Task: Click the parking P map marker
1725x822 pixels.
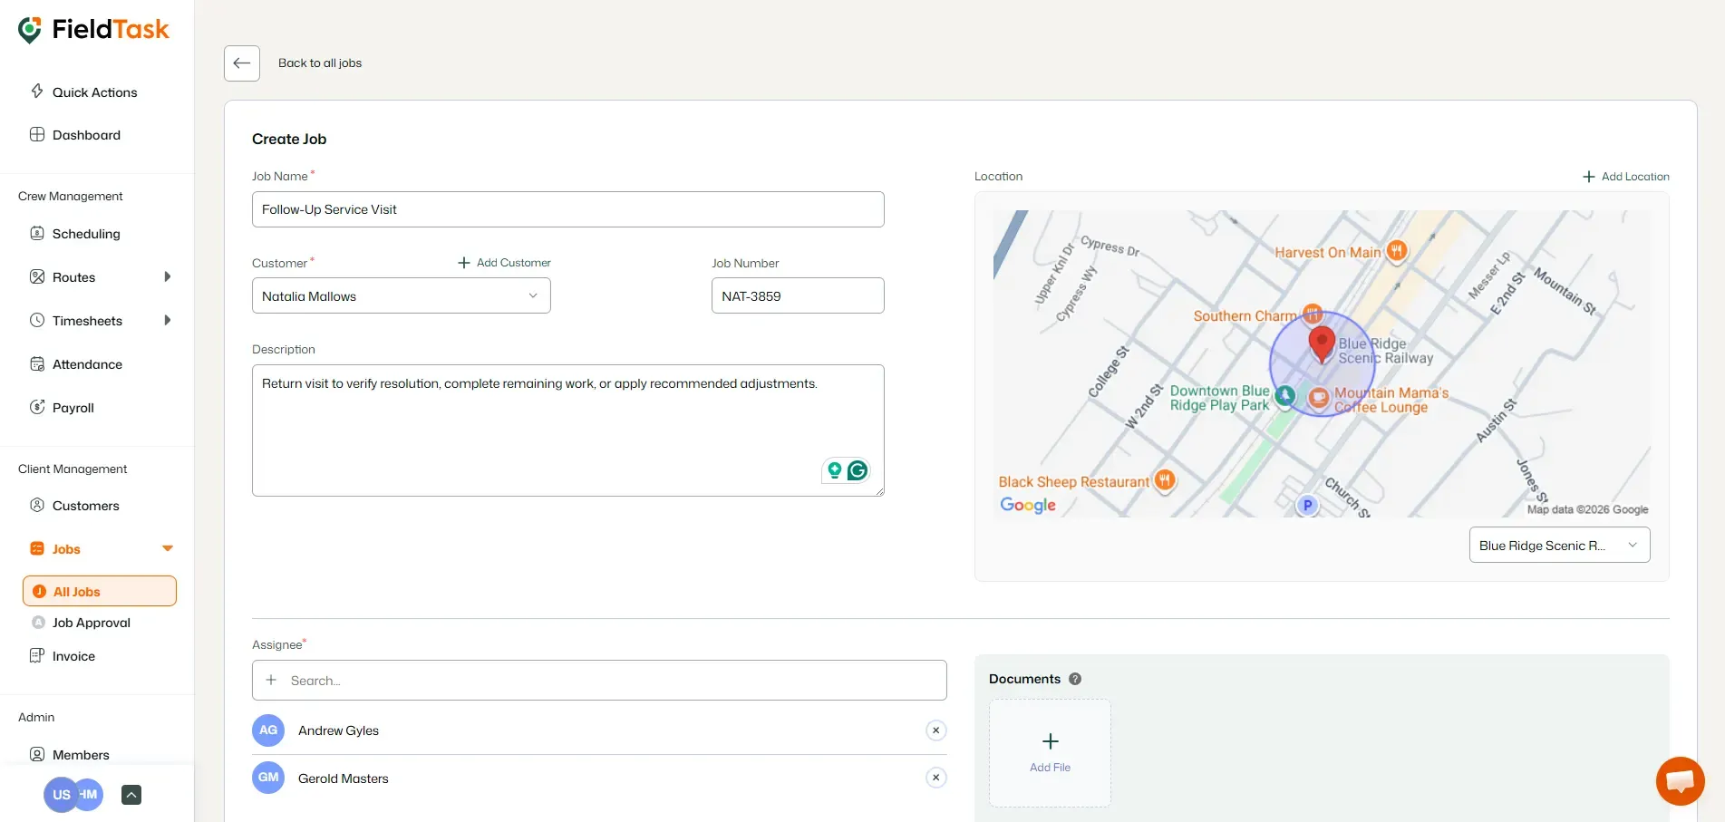Action: 1307,506
